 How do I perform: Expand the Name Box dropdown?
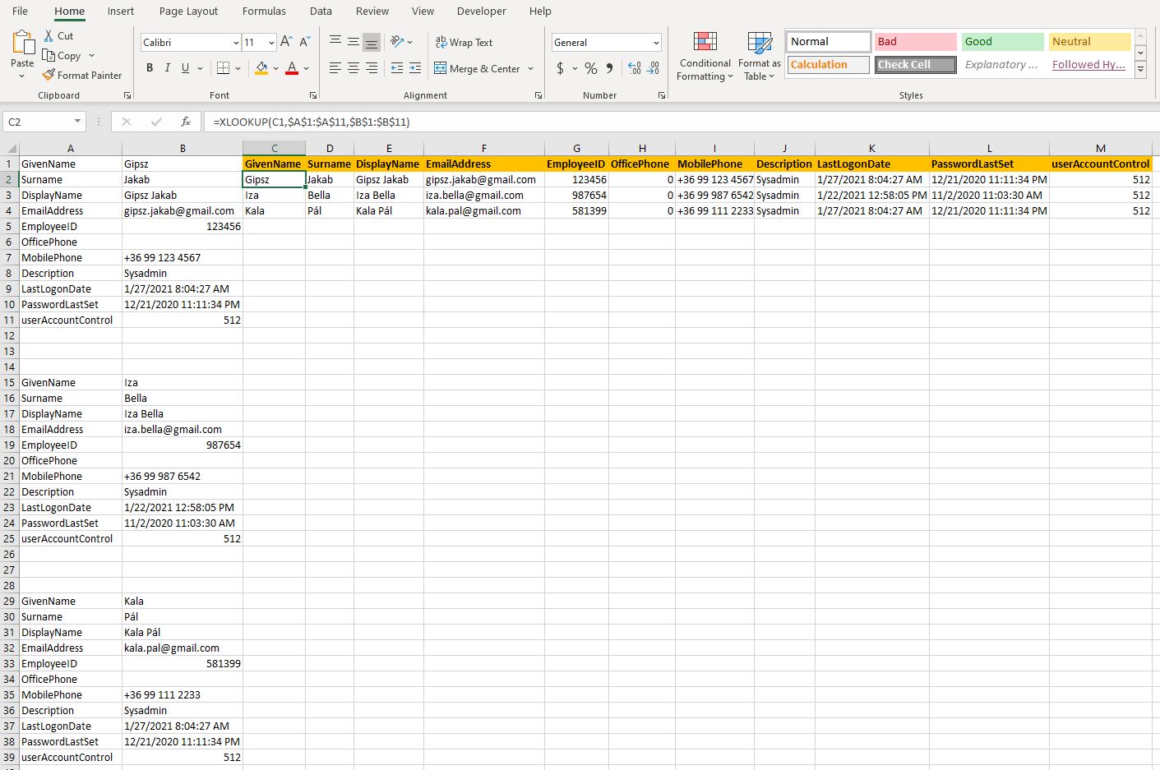(78, 122)
